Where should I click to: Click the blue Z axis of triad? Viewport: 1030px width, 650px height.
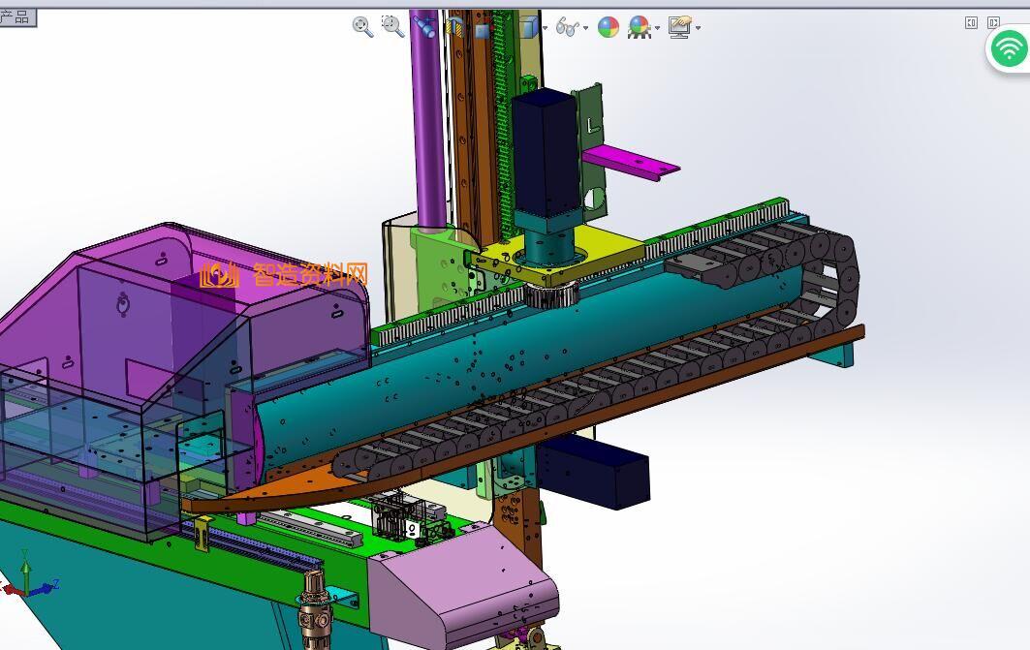tap(45, 587)
